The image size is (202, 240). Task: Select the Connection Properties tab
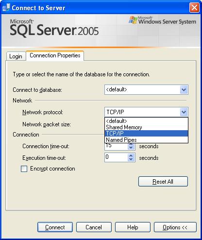(x=55, y=55)
